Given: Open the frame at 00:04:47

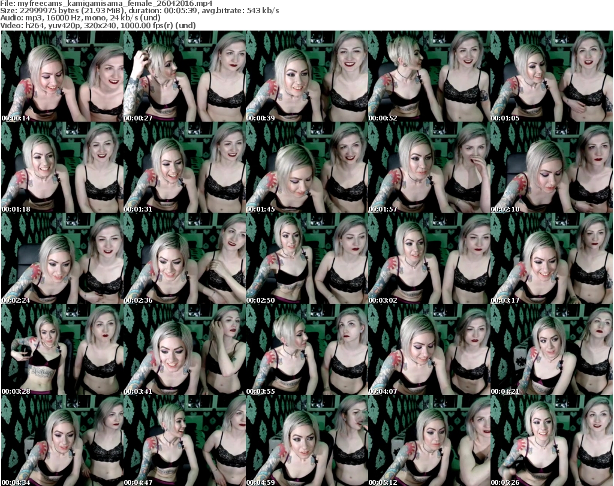Looking at the screenshot, I should pos(185,440).
